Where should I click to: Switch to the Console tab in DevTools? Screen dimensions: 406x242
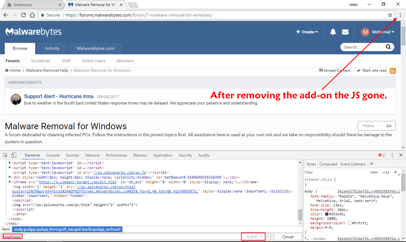click(x=53, y=155)
